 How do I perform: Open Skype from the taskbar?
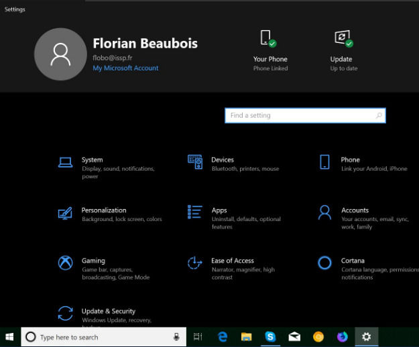click(x=270, y=337)
